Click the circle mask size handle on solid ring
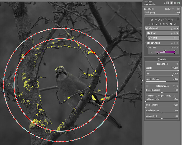The height and width of the screenshot is (145, 182). 107,85
